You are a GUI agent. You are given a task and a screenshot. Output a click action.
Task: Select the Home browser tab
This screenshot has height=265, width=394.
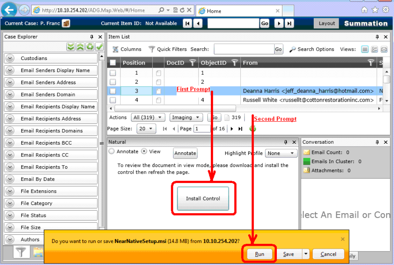[239, 11]
